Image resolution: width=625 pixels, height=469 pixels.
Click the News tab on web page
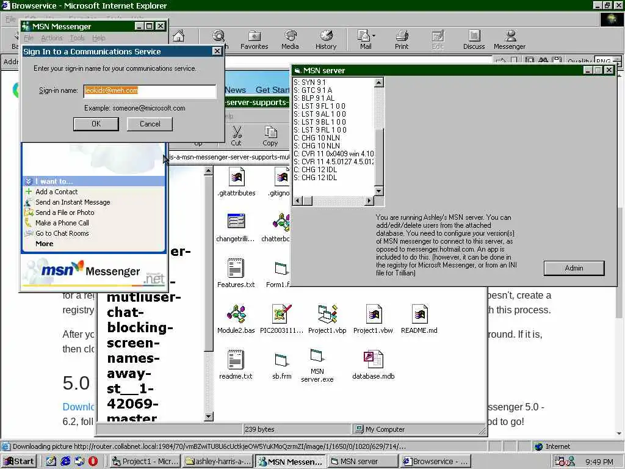coord(235,90)
